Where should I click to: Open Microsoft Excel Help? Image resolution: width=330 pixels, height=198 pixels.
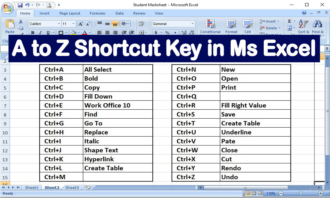tap(304, 13)
